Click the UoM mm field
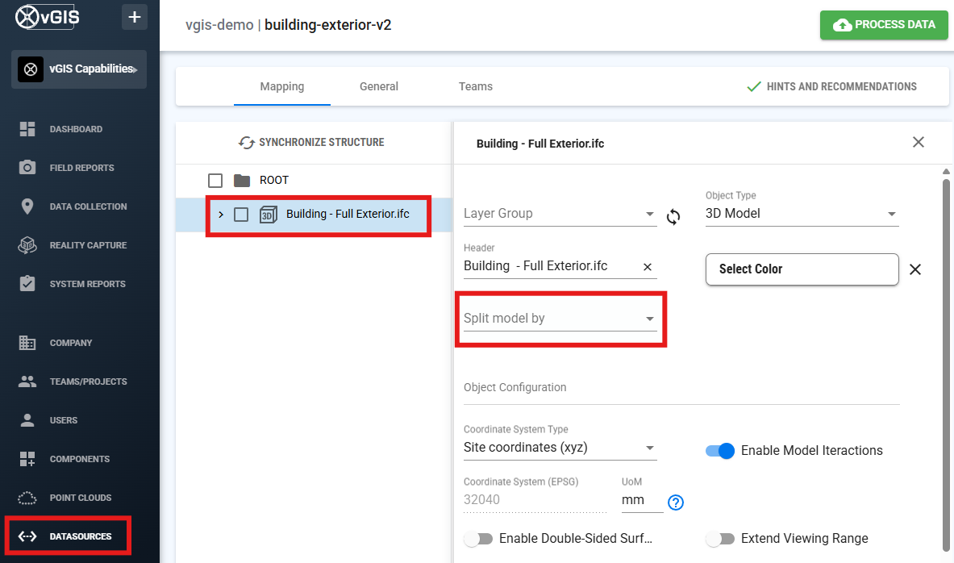The image size is (954, 563). [x=643, y=500]
